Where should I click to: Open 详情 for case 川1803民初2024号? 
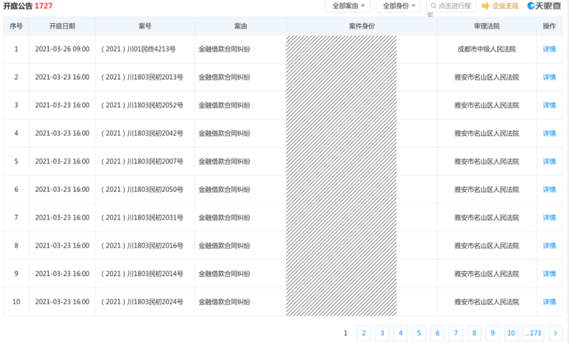pos(549,302)
